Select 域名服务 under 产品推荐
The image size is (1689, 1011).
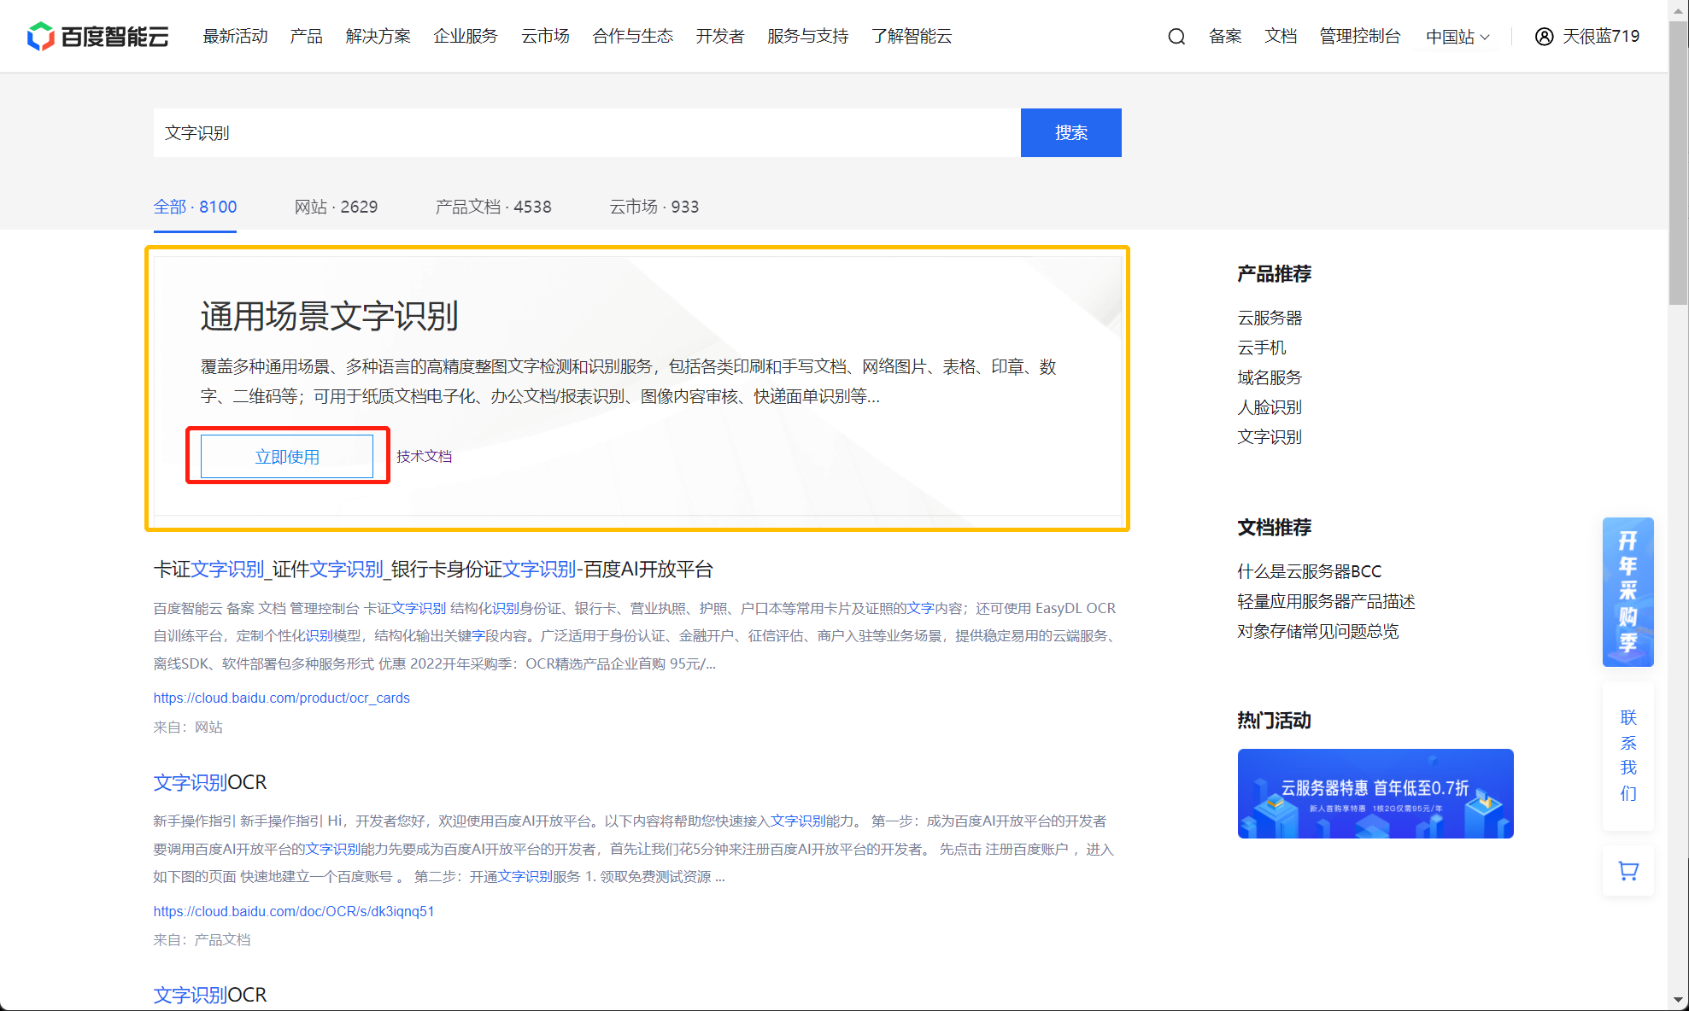tap(1270, 377)
